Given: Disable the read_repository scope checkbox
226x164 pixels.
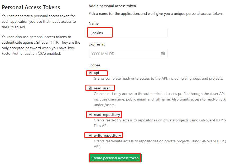Looking at the screenshot, I should pos(90,115).
